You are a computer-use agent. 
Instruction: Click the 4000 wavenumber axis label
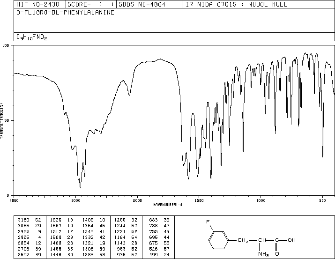click(x=14, y=200)
